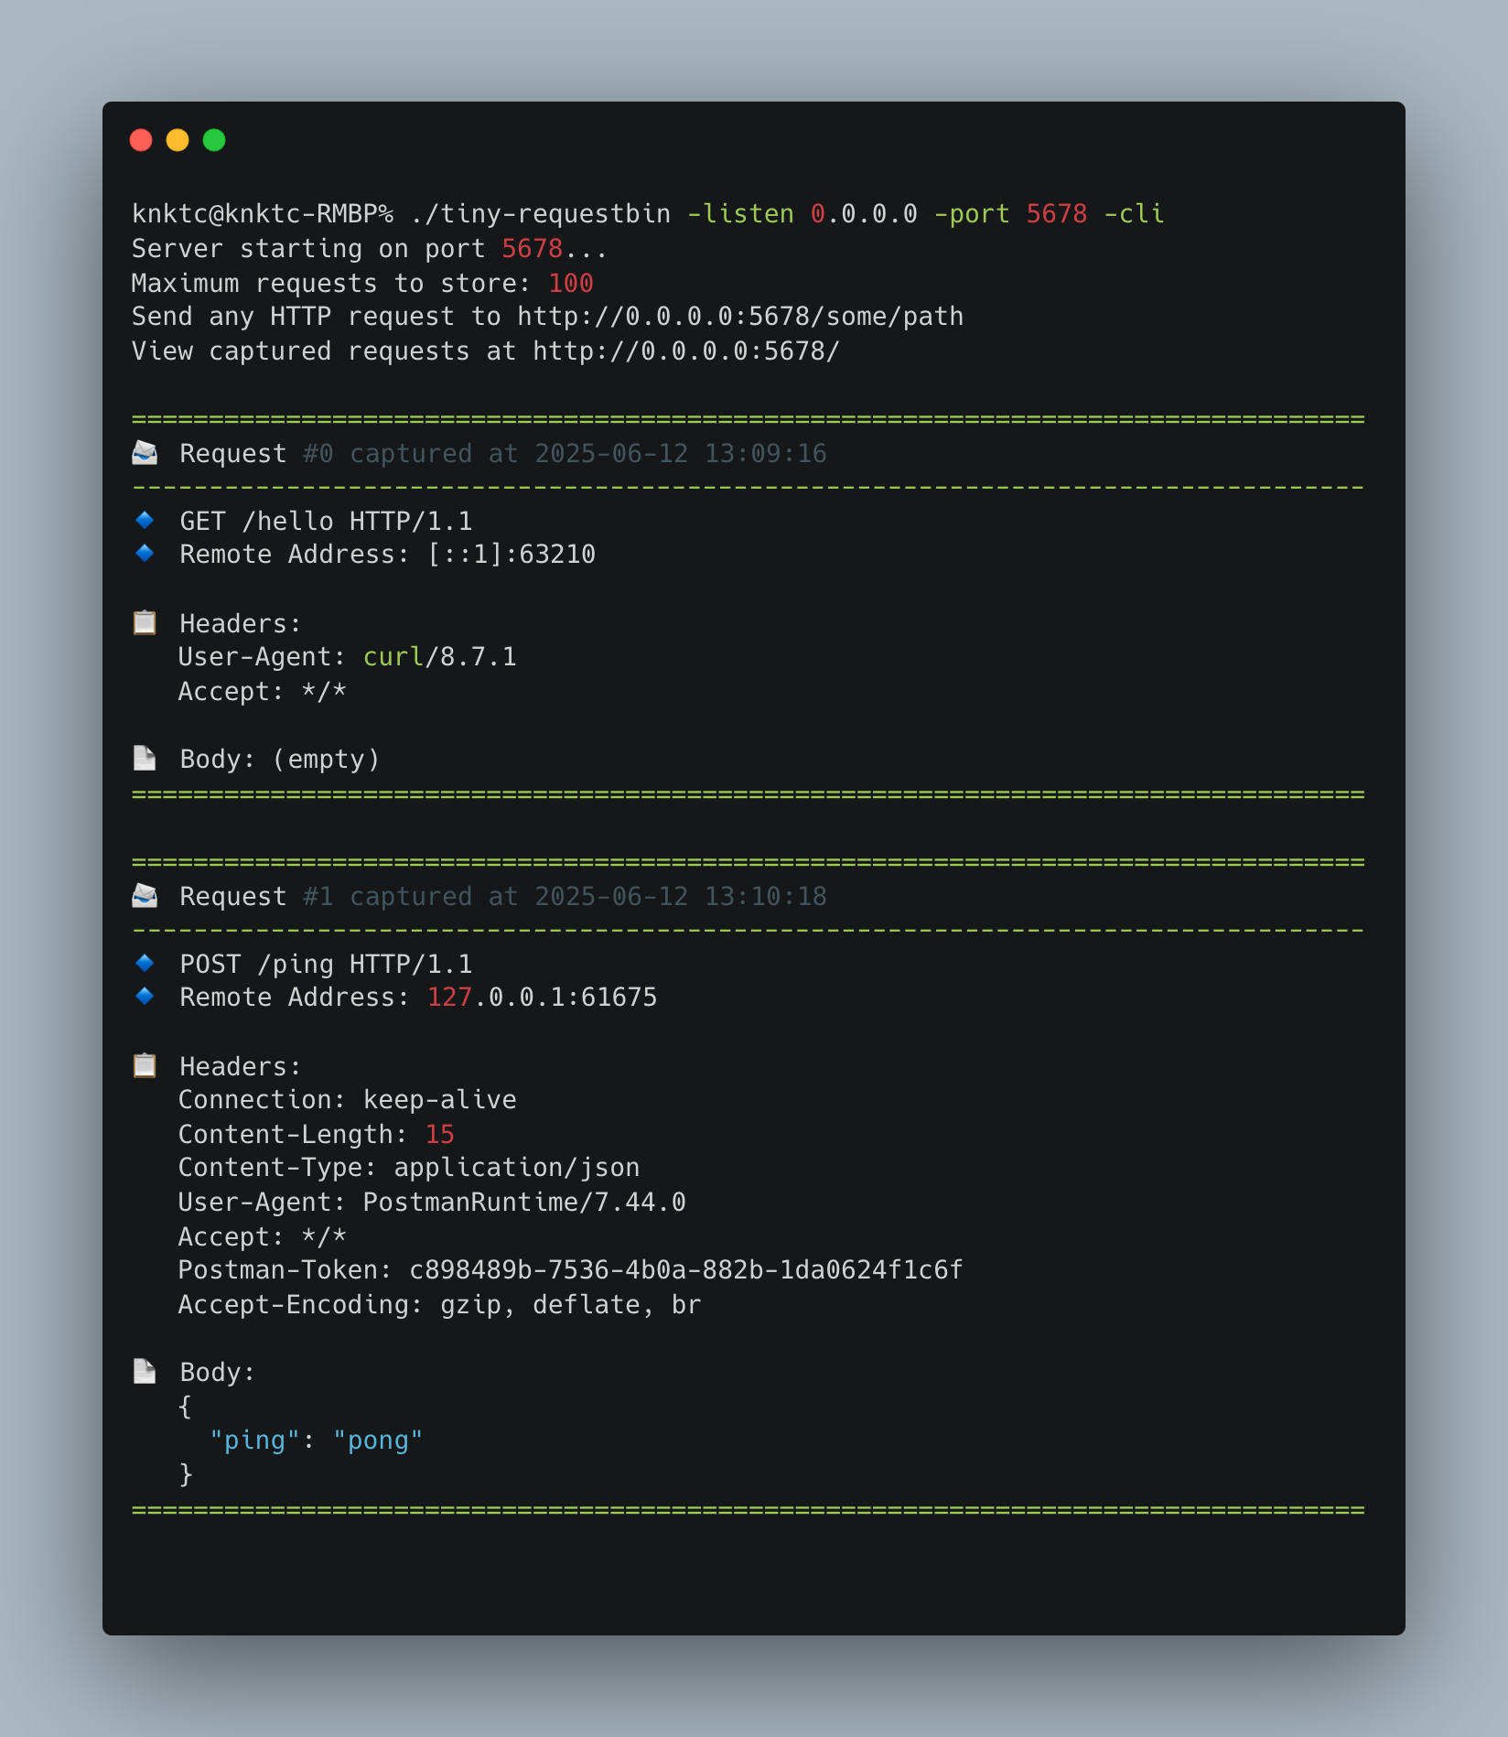Select the tiny-requestbin command in the prompt

(x=544, y=213)
